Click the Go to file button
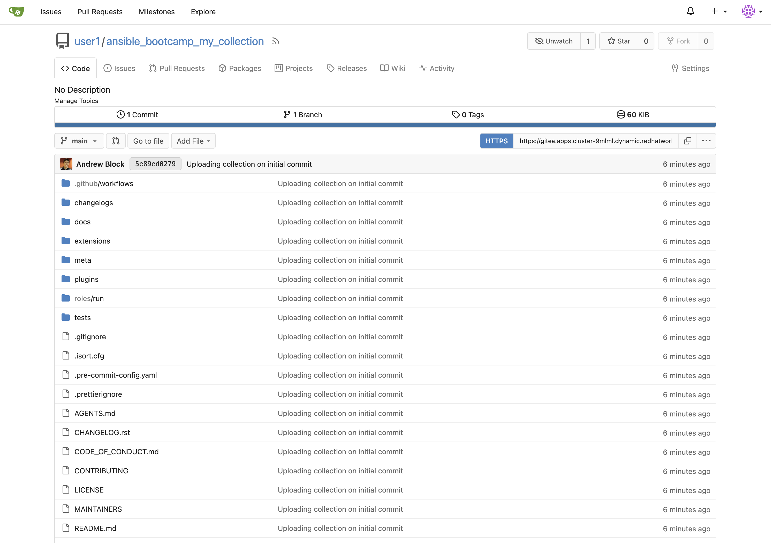The image size is (771, 543). point(148,141)
